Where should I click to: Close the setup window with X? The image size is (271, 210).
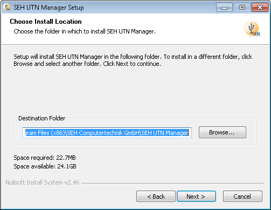tap(260, 8)
